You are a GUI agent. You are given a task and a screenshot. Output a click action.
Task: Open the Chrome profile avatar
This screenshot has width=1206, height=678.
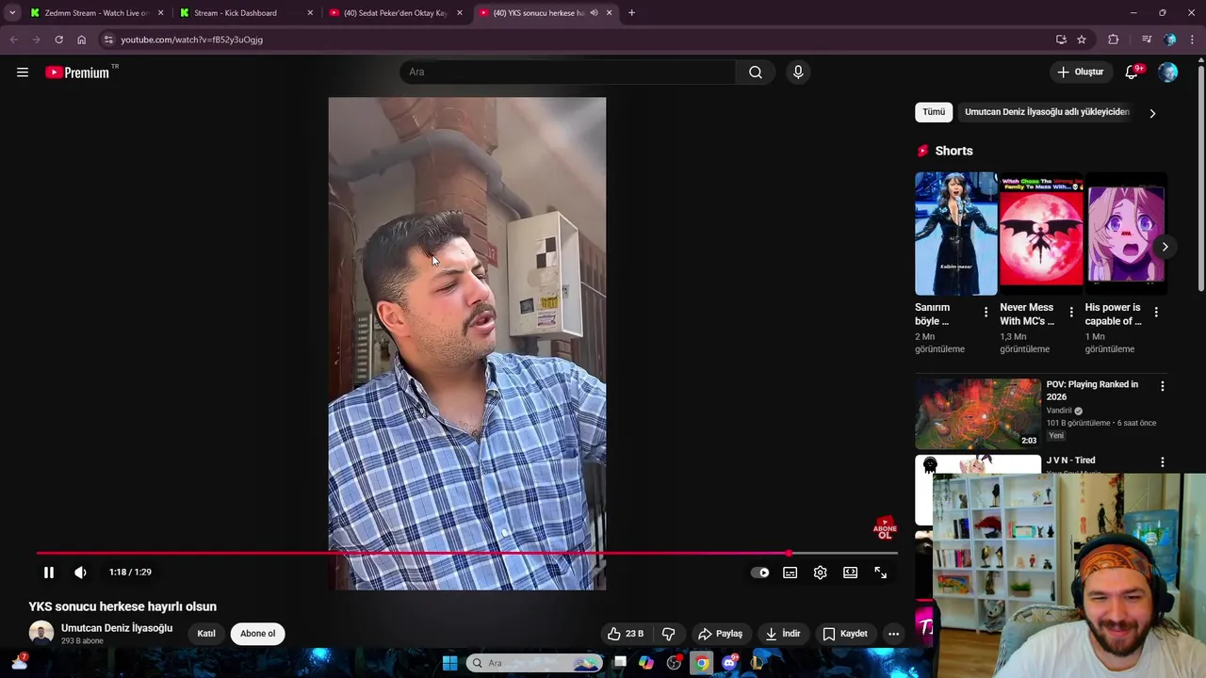(1170, 40)
